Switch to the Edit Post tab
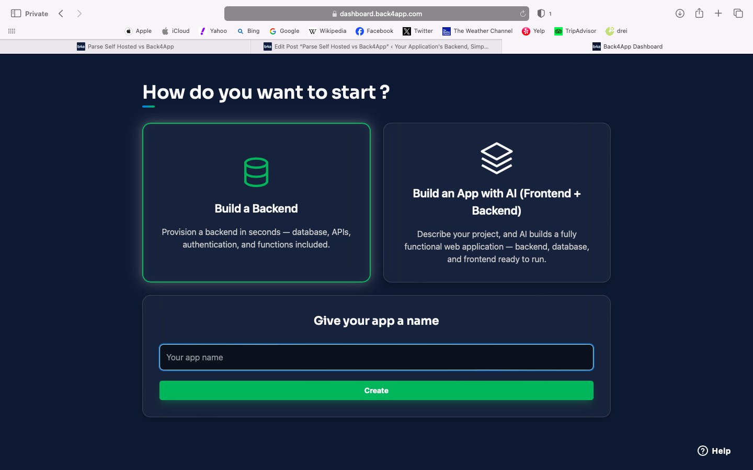 pyautogui.click(x=376, y=46)
